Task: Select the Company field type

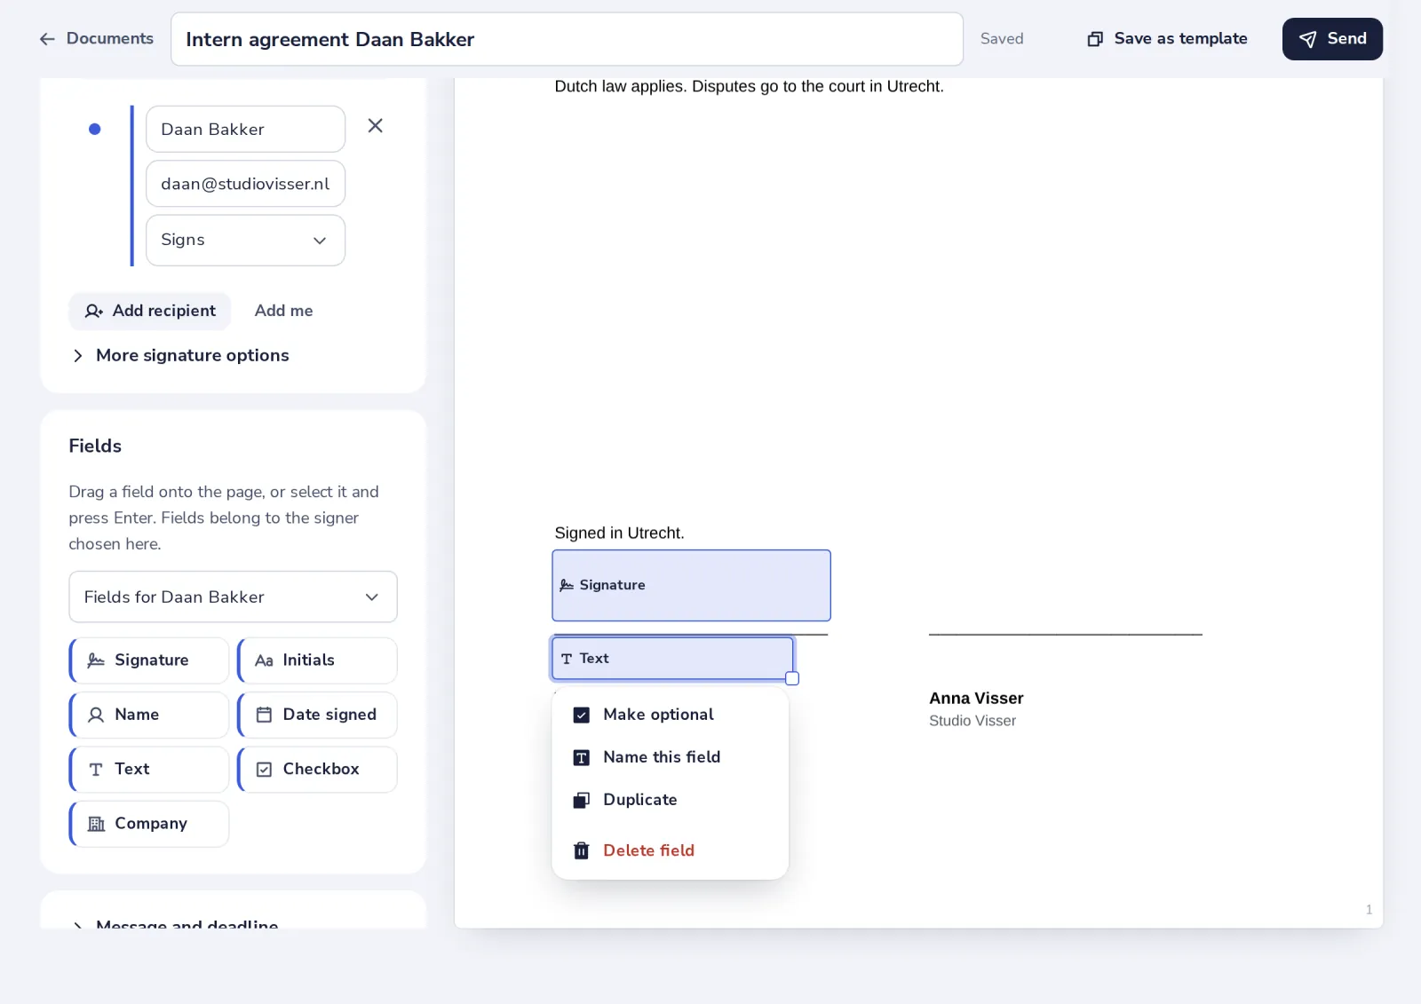Action: coord(149,824)
